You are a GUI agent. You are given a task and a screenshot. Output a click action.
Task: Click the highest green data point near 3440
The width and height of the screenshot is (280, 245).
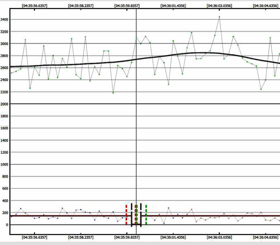[219, 17]
